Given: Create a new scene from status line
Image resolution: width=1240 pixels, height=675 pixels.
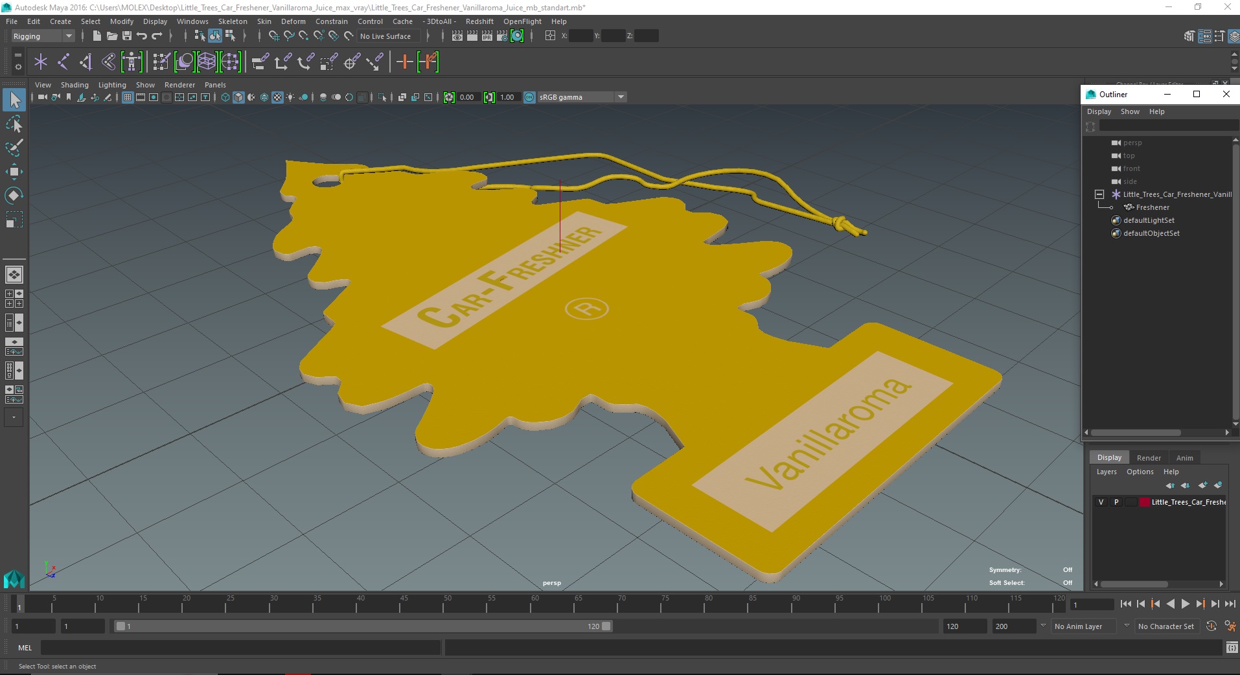Looking at the screenshot, I should (x=97, y=36).
